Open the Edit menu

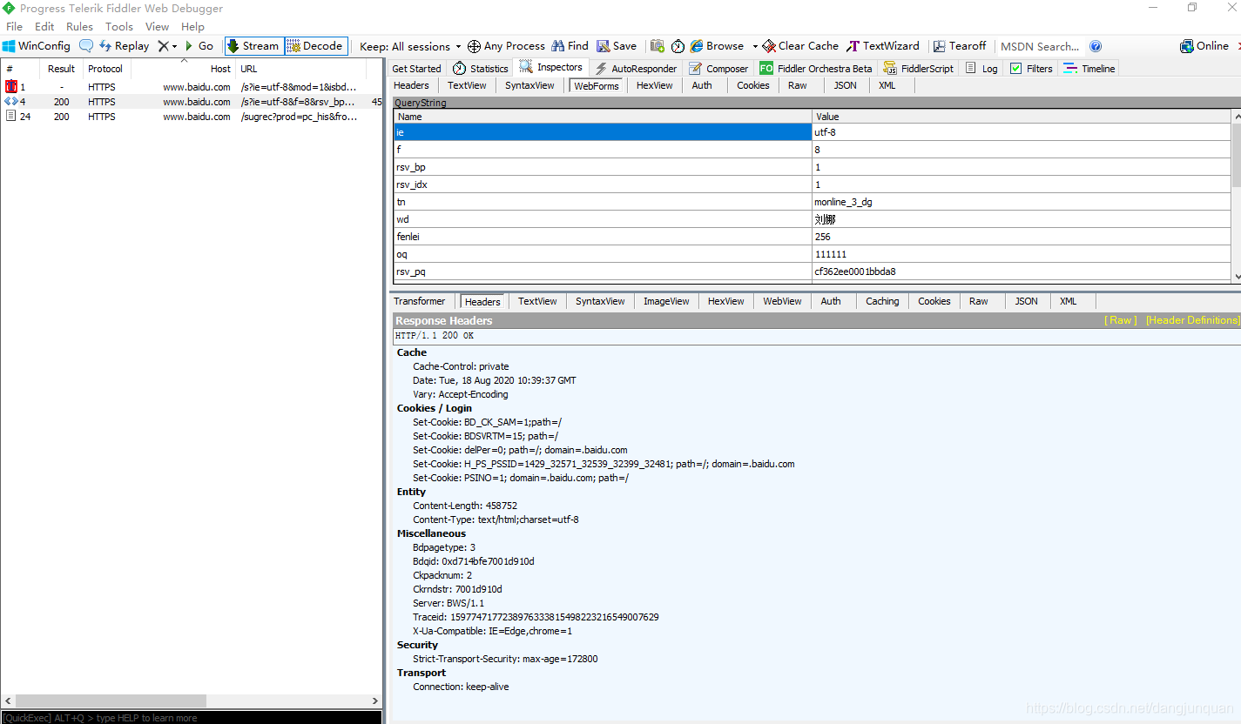pyautogui.click(x=44, y=27)
